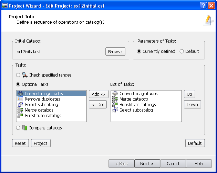217x173 pixels.
Task: Click the Remove duplicates icon in Optional Tasks
Action: pos(20,99)
